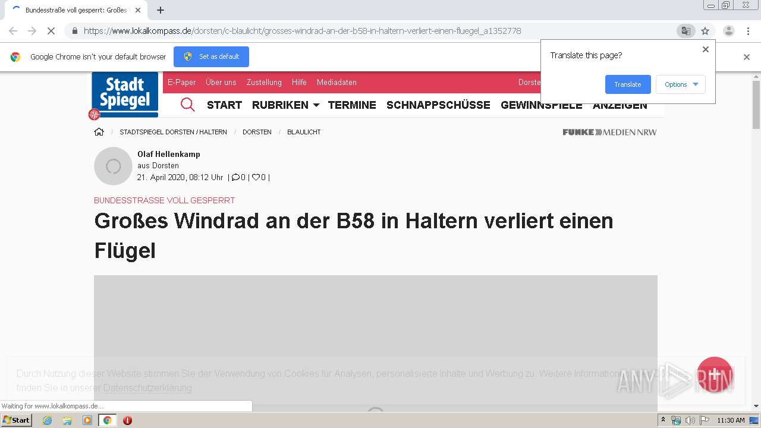
Task: Open the Datenschutzerklärung link
Action: [147, 388]
